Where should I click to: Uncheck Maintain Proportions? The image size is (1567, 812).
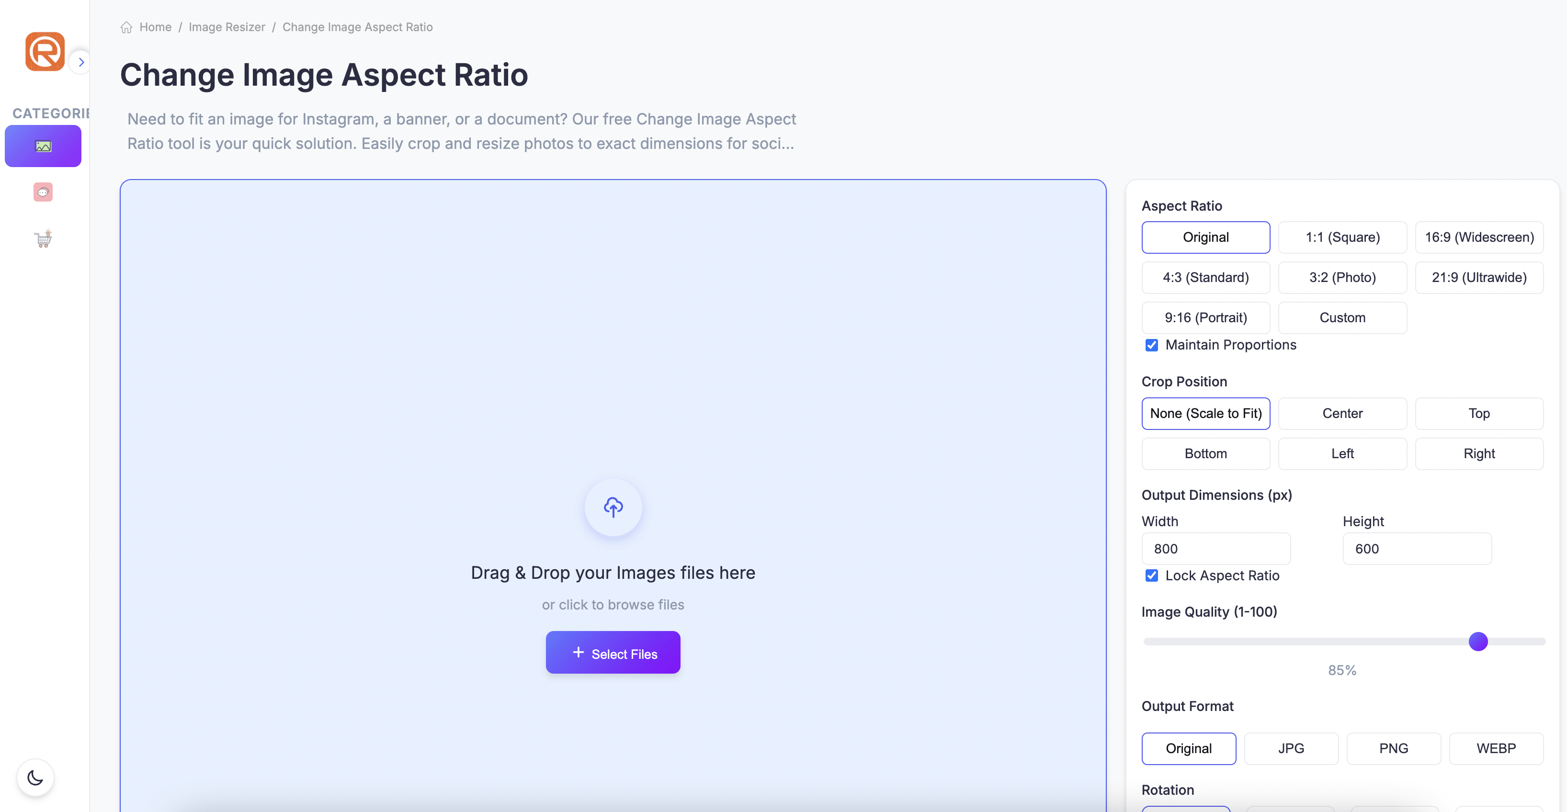tap(1151, 345)
